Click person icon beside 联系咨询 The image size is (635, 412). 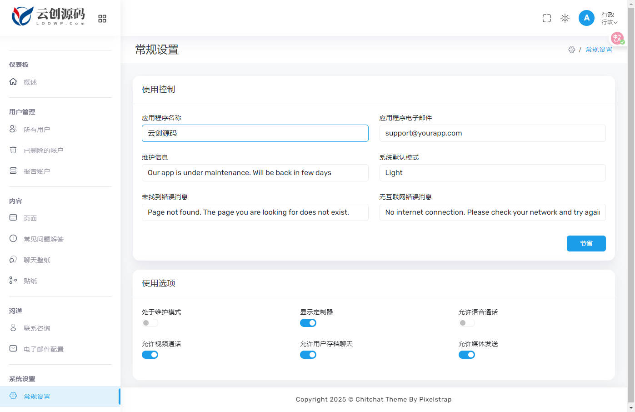[13, 328]
